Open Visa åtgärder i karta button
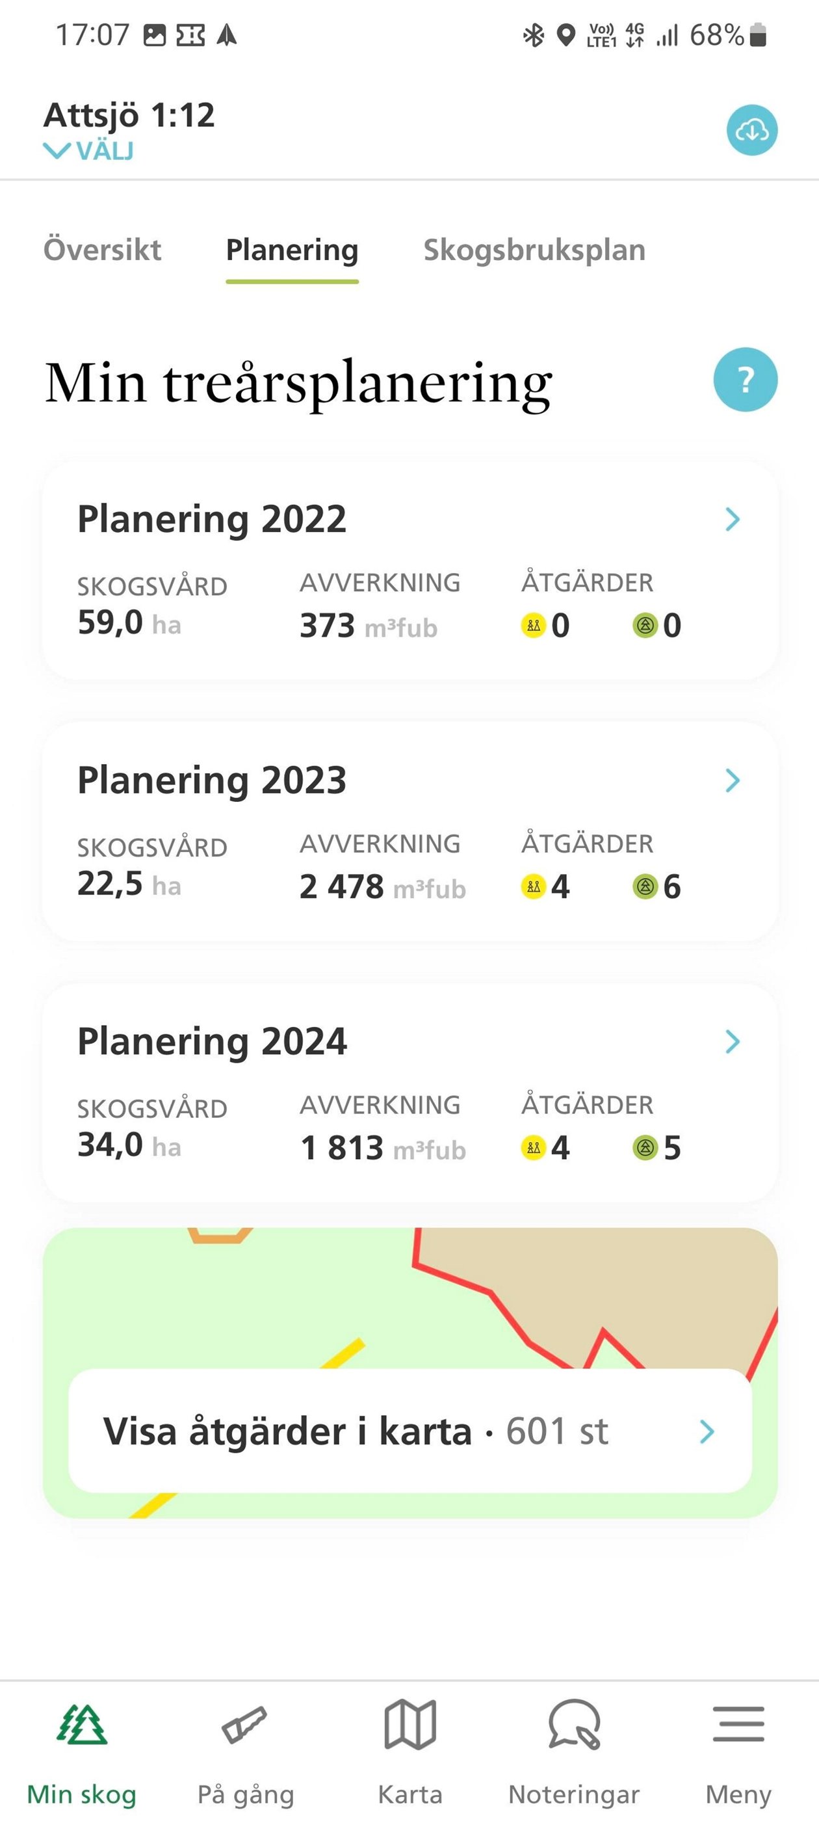 tap(410, 1431)
